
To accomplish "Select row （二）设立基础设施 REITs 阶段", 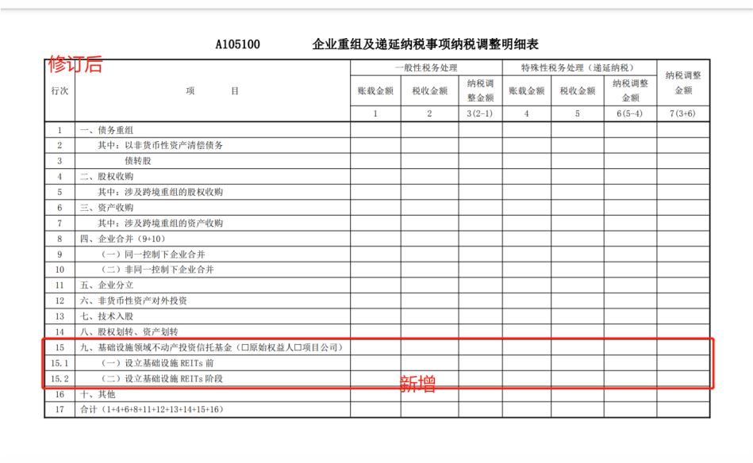I will (x=377, y=378).
